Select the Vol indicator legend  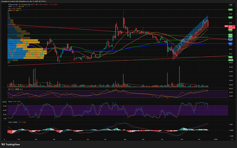point(9,9)
